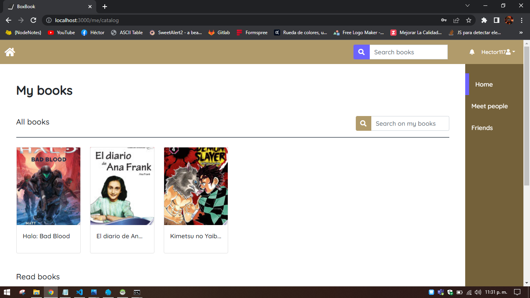Click the Kimetsu no Yaib... title text
The image size is (530, 298).
196,236
